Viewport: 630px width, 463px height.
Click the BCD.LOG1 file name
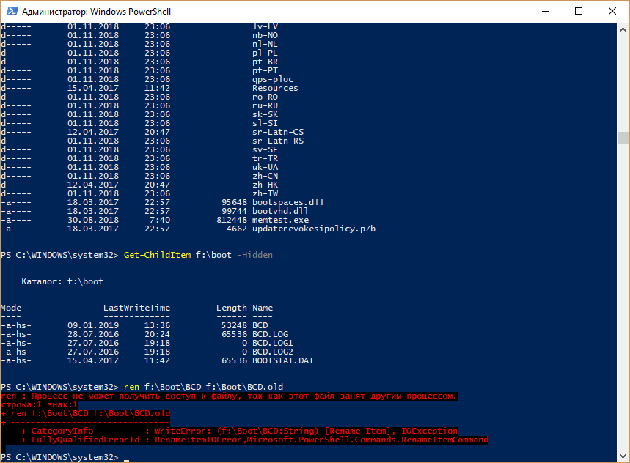click(273, 343)
